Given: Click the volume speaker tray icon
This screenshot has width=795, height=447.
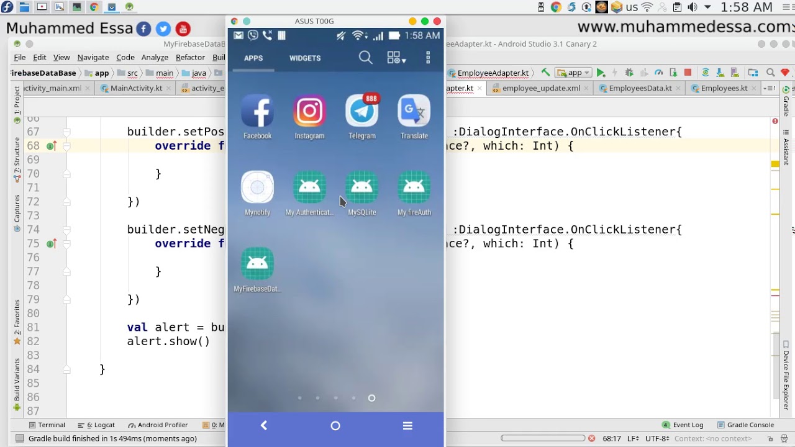Looking at the screenshot, I should click(x=692, y=7).
